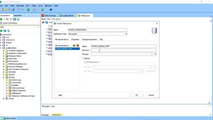The width and height of the screenshot is (213, 120).
Task: Select the Rineeta connection
Action: point(9,43)
